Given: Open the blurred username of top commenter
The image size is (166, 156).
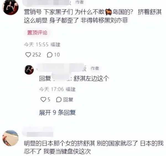Looking at the screenshot, I should click(48, 2).
